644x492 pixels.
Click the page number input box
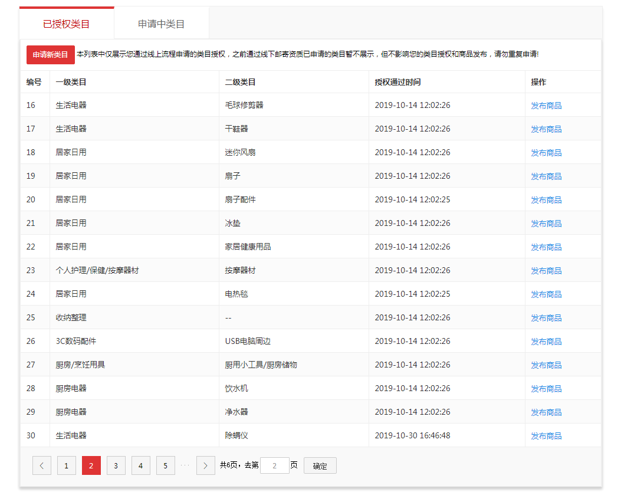click(x=274, y=465)
